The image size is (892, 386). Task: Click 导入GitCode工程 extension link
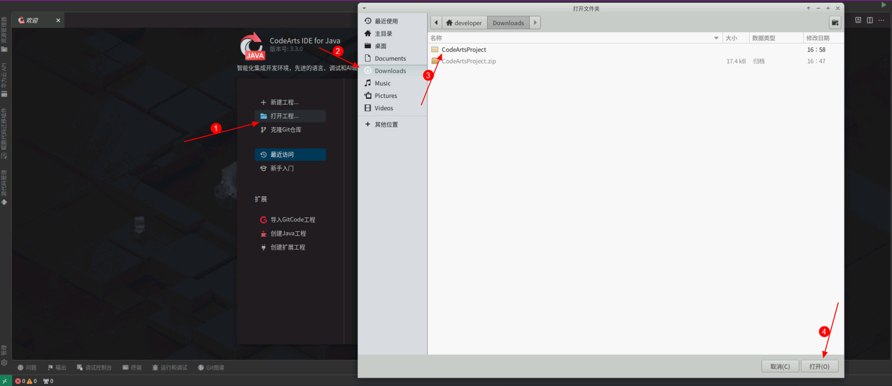click(288, 220)
